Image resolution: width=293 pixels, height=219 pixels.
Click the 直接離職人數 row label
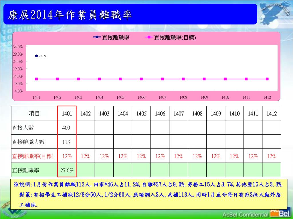point(28,142)
